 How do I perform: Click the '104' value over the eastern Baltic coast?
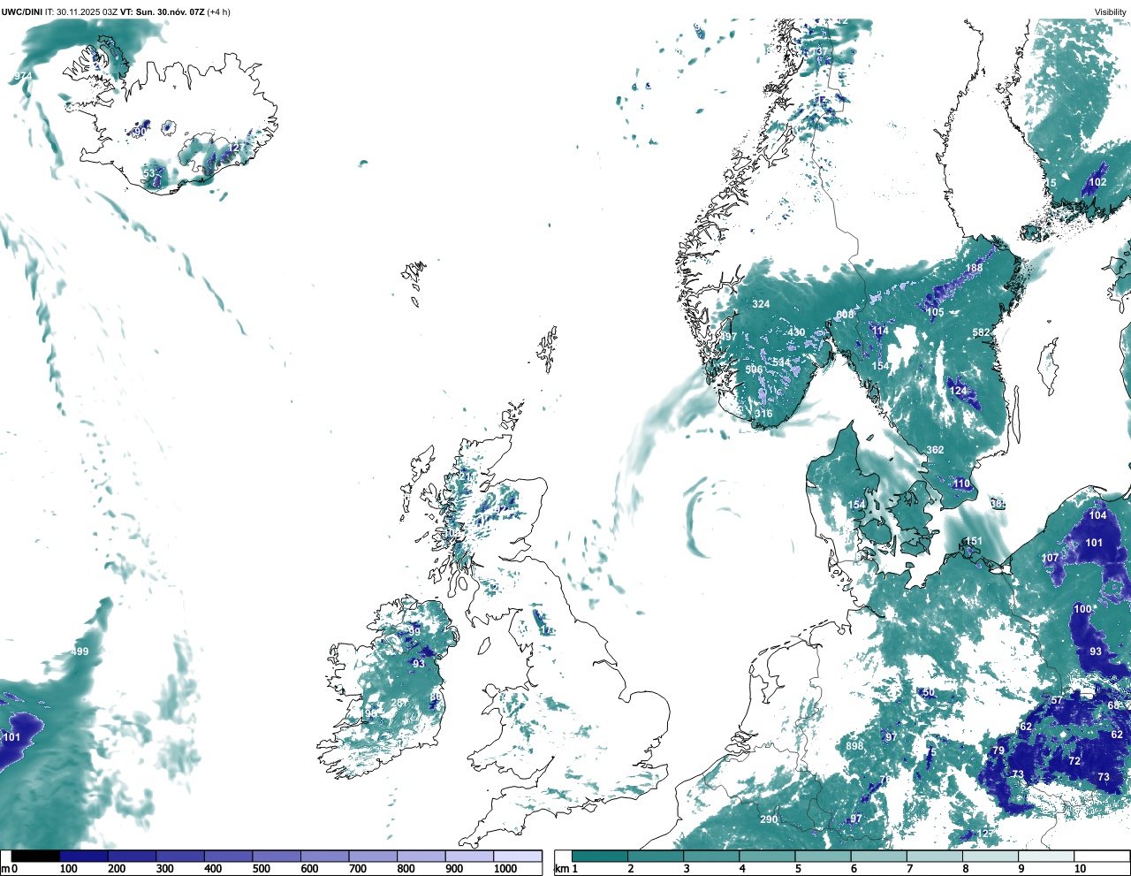point(1097,515)
